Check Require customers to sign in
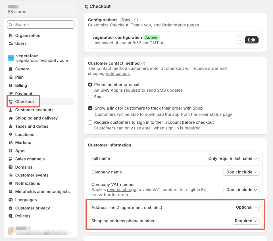This screenshot has height=241, width=273. click(90, 123)
